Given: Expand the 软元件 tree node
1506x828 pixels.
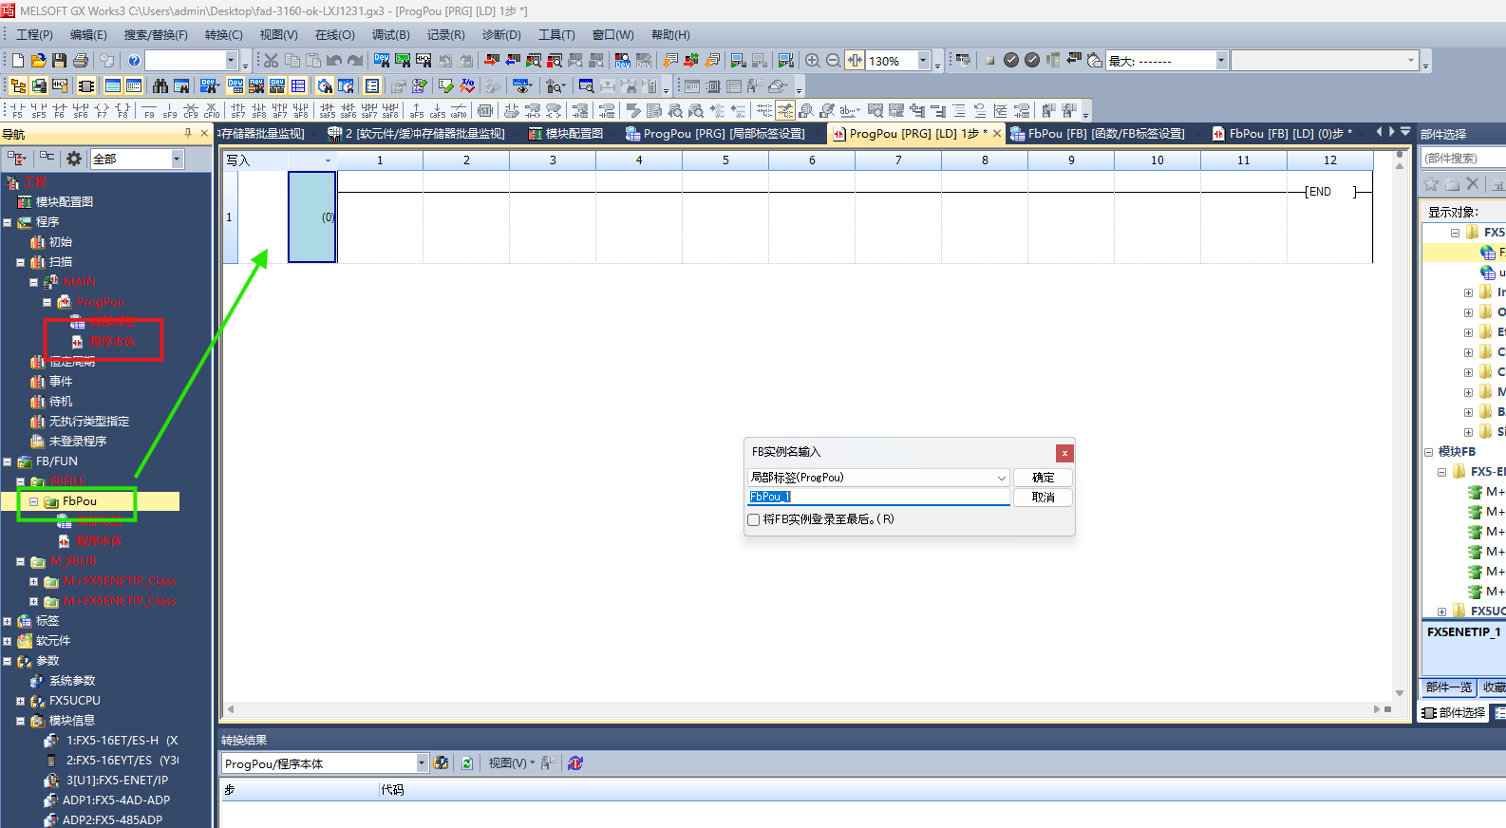Looking at the screenshot, I should tap(7, 641).
